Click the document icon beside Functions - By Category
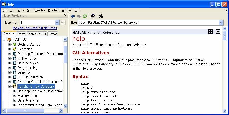Screen dimensions: 229x115 click(14, 86)
